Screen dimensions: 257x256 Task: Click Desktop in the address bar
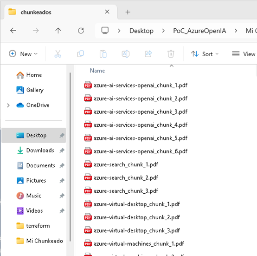click(141, 31)
